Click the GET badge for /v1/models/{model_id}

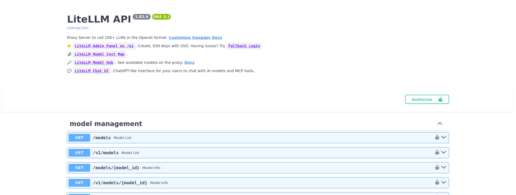click(79, 183)
